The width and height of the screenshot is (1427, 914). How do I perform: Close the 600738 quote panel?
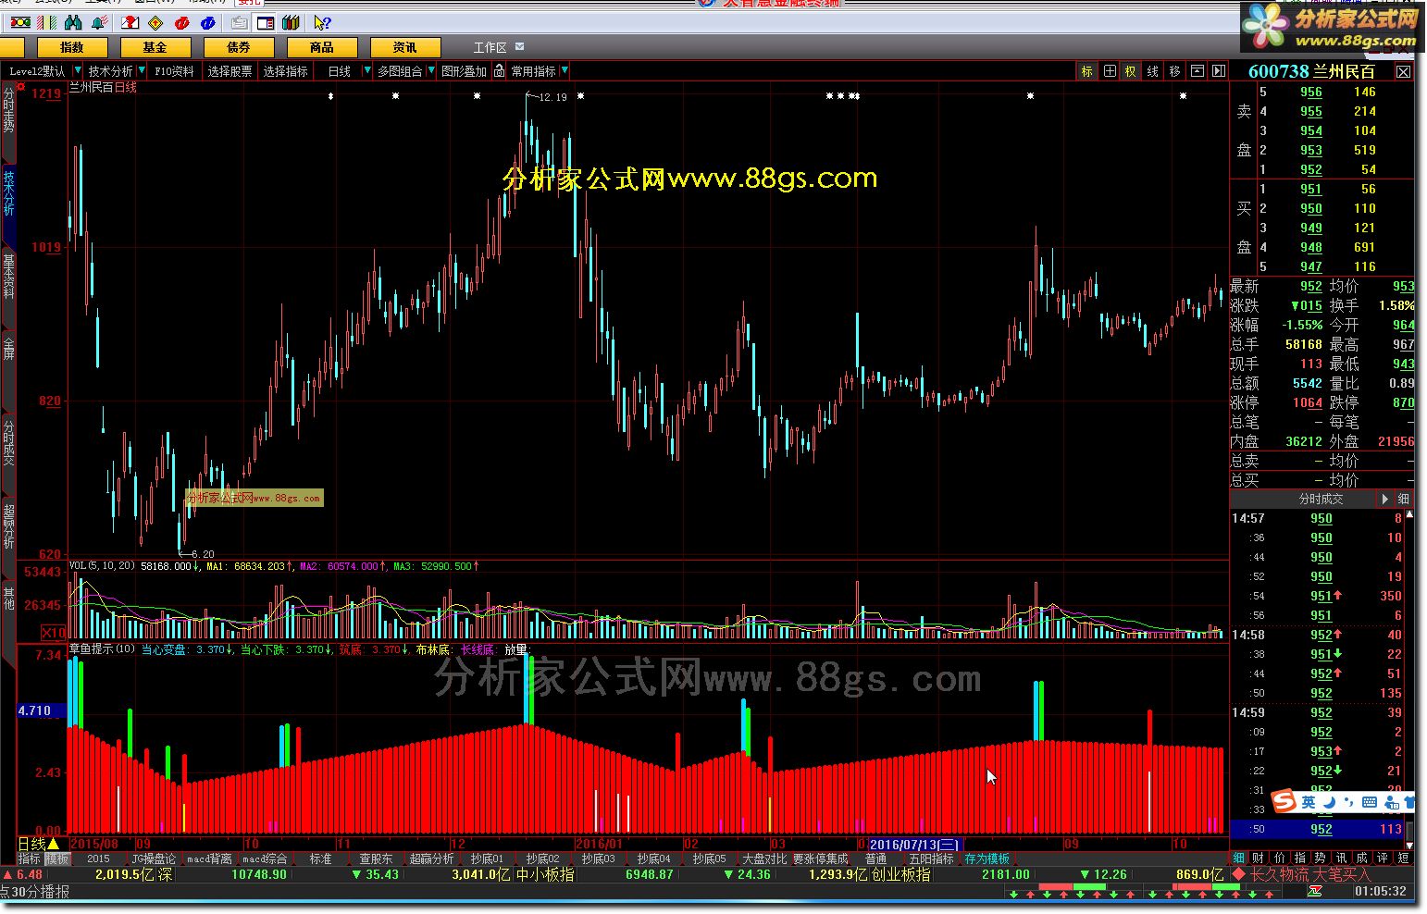tap(1404, 71)
